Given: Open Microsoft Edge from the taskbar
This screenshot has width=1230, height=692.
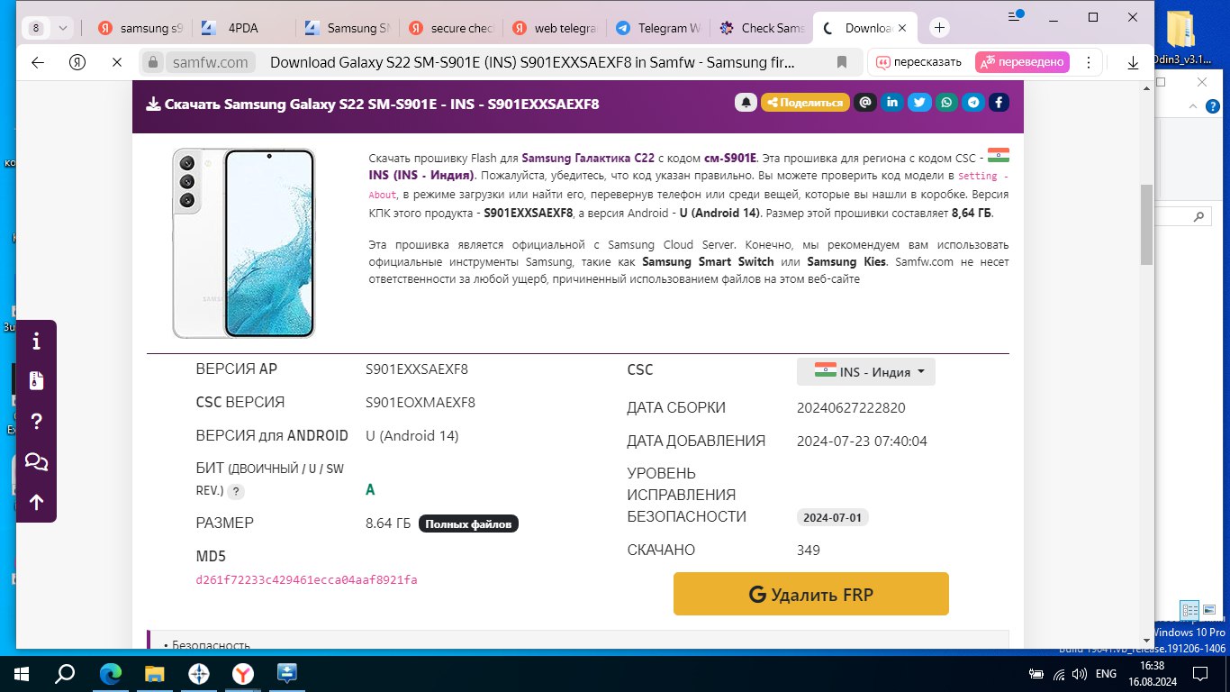Looking at the screenshot, I should tap(110, 673).
